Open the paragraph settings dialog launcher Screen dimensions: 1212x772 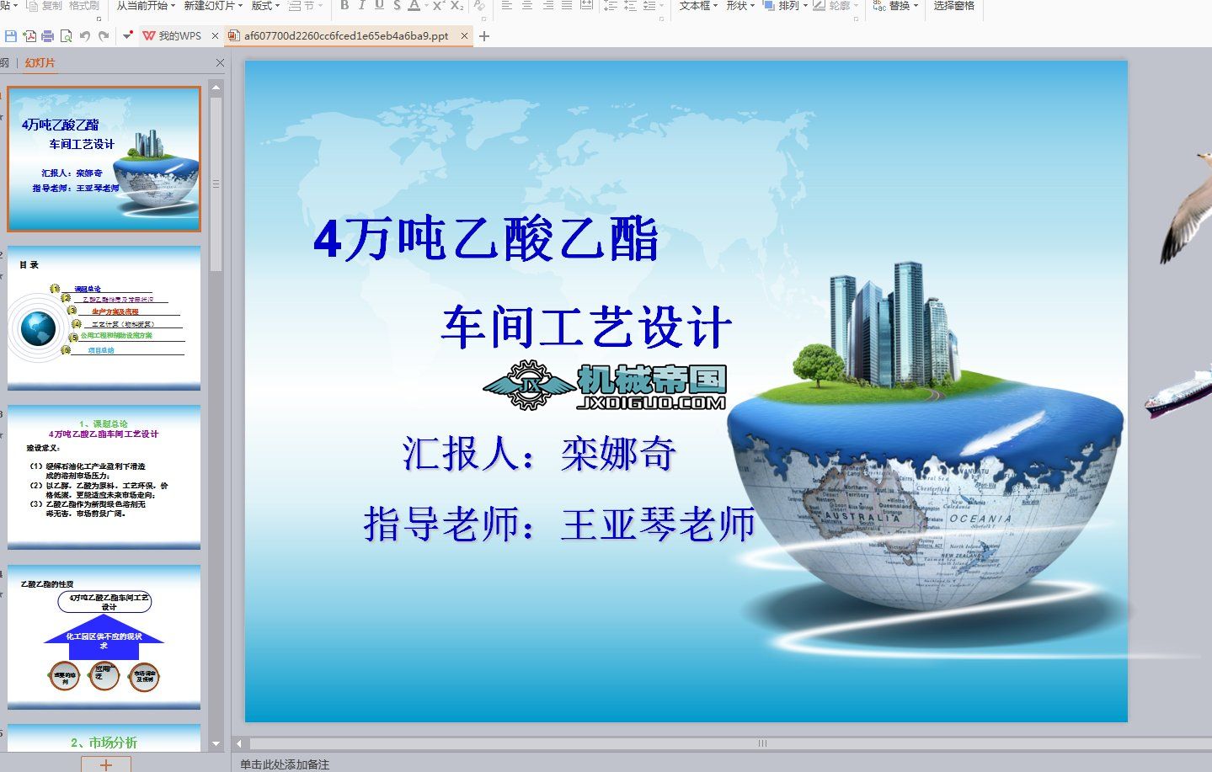[661, 18]
